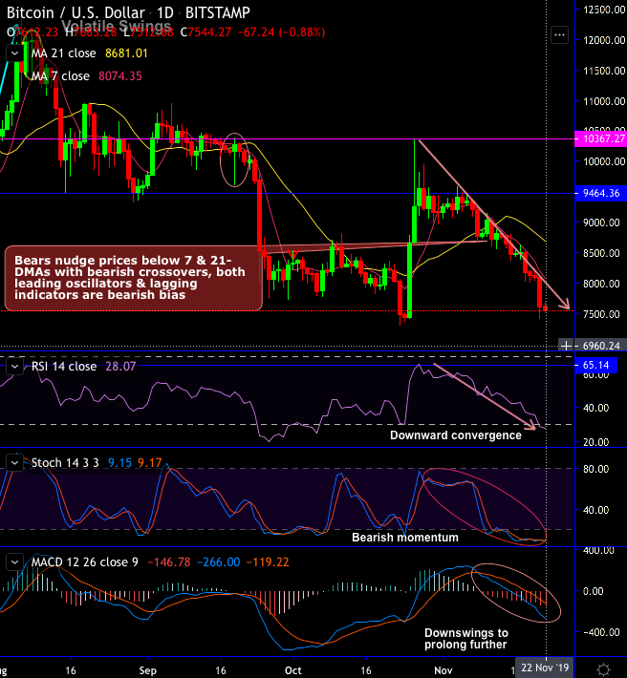Collapse the MACD 12 26 close 9 pane
Viewport: 627px width, 678px height.
point(14,562)
